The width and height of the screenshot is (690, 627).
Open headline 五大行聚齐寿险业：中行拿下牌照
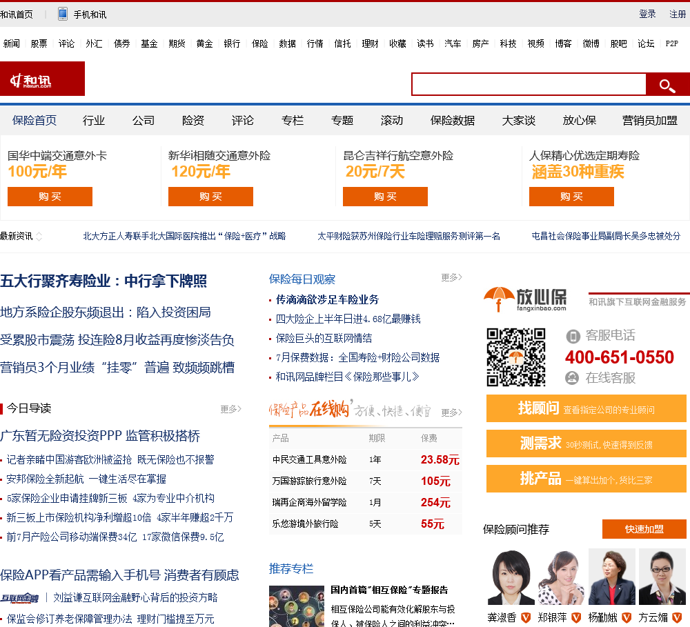(x=103, y=281)
